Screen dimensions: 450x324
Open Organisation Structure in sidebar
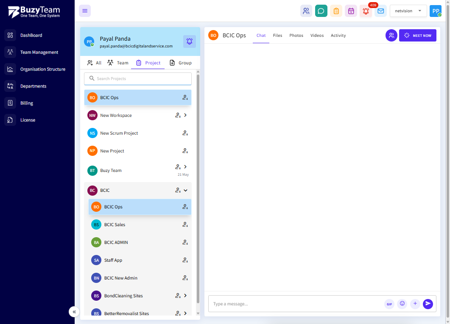pos(43,69)
